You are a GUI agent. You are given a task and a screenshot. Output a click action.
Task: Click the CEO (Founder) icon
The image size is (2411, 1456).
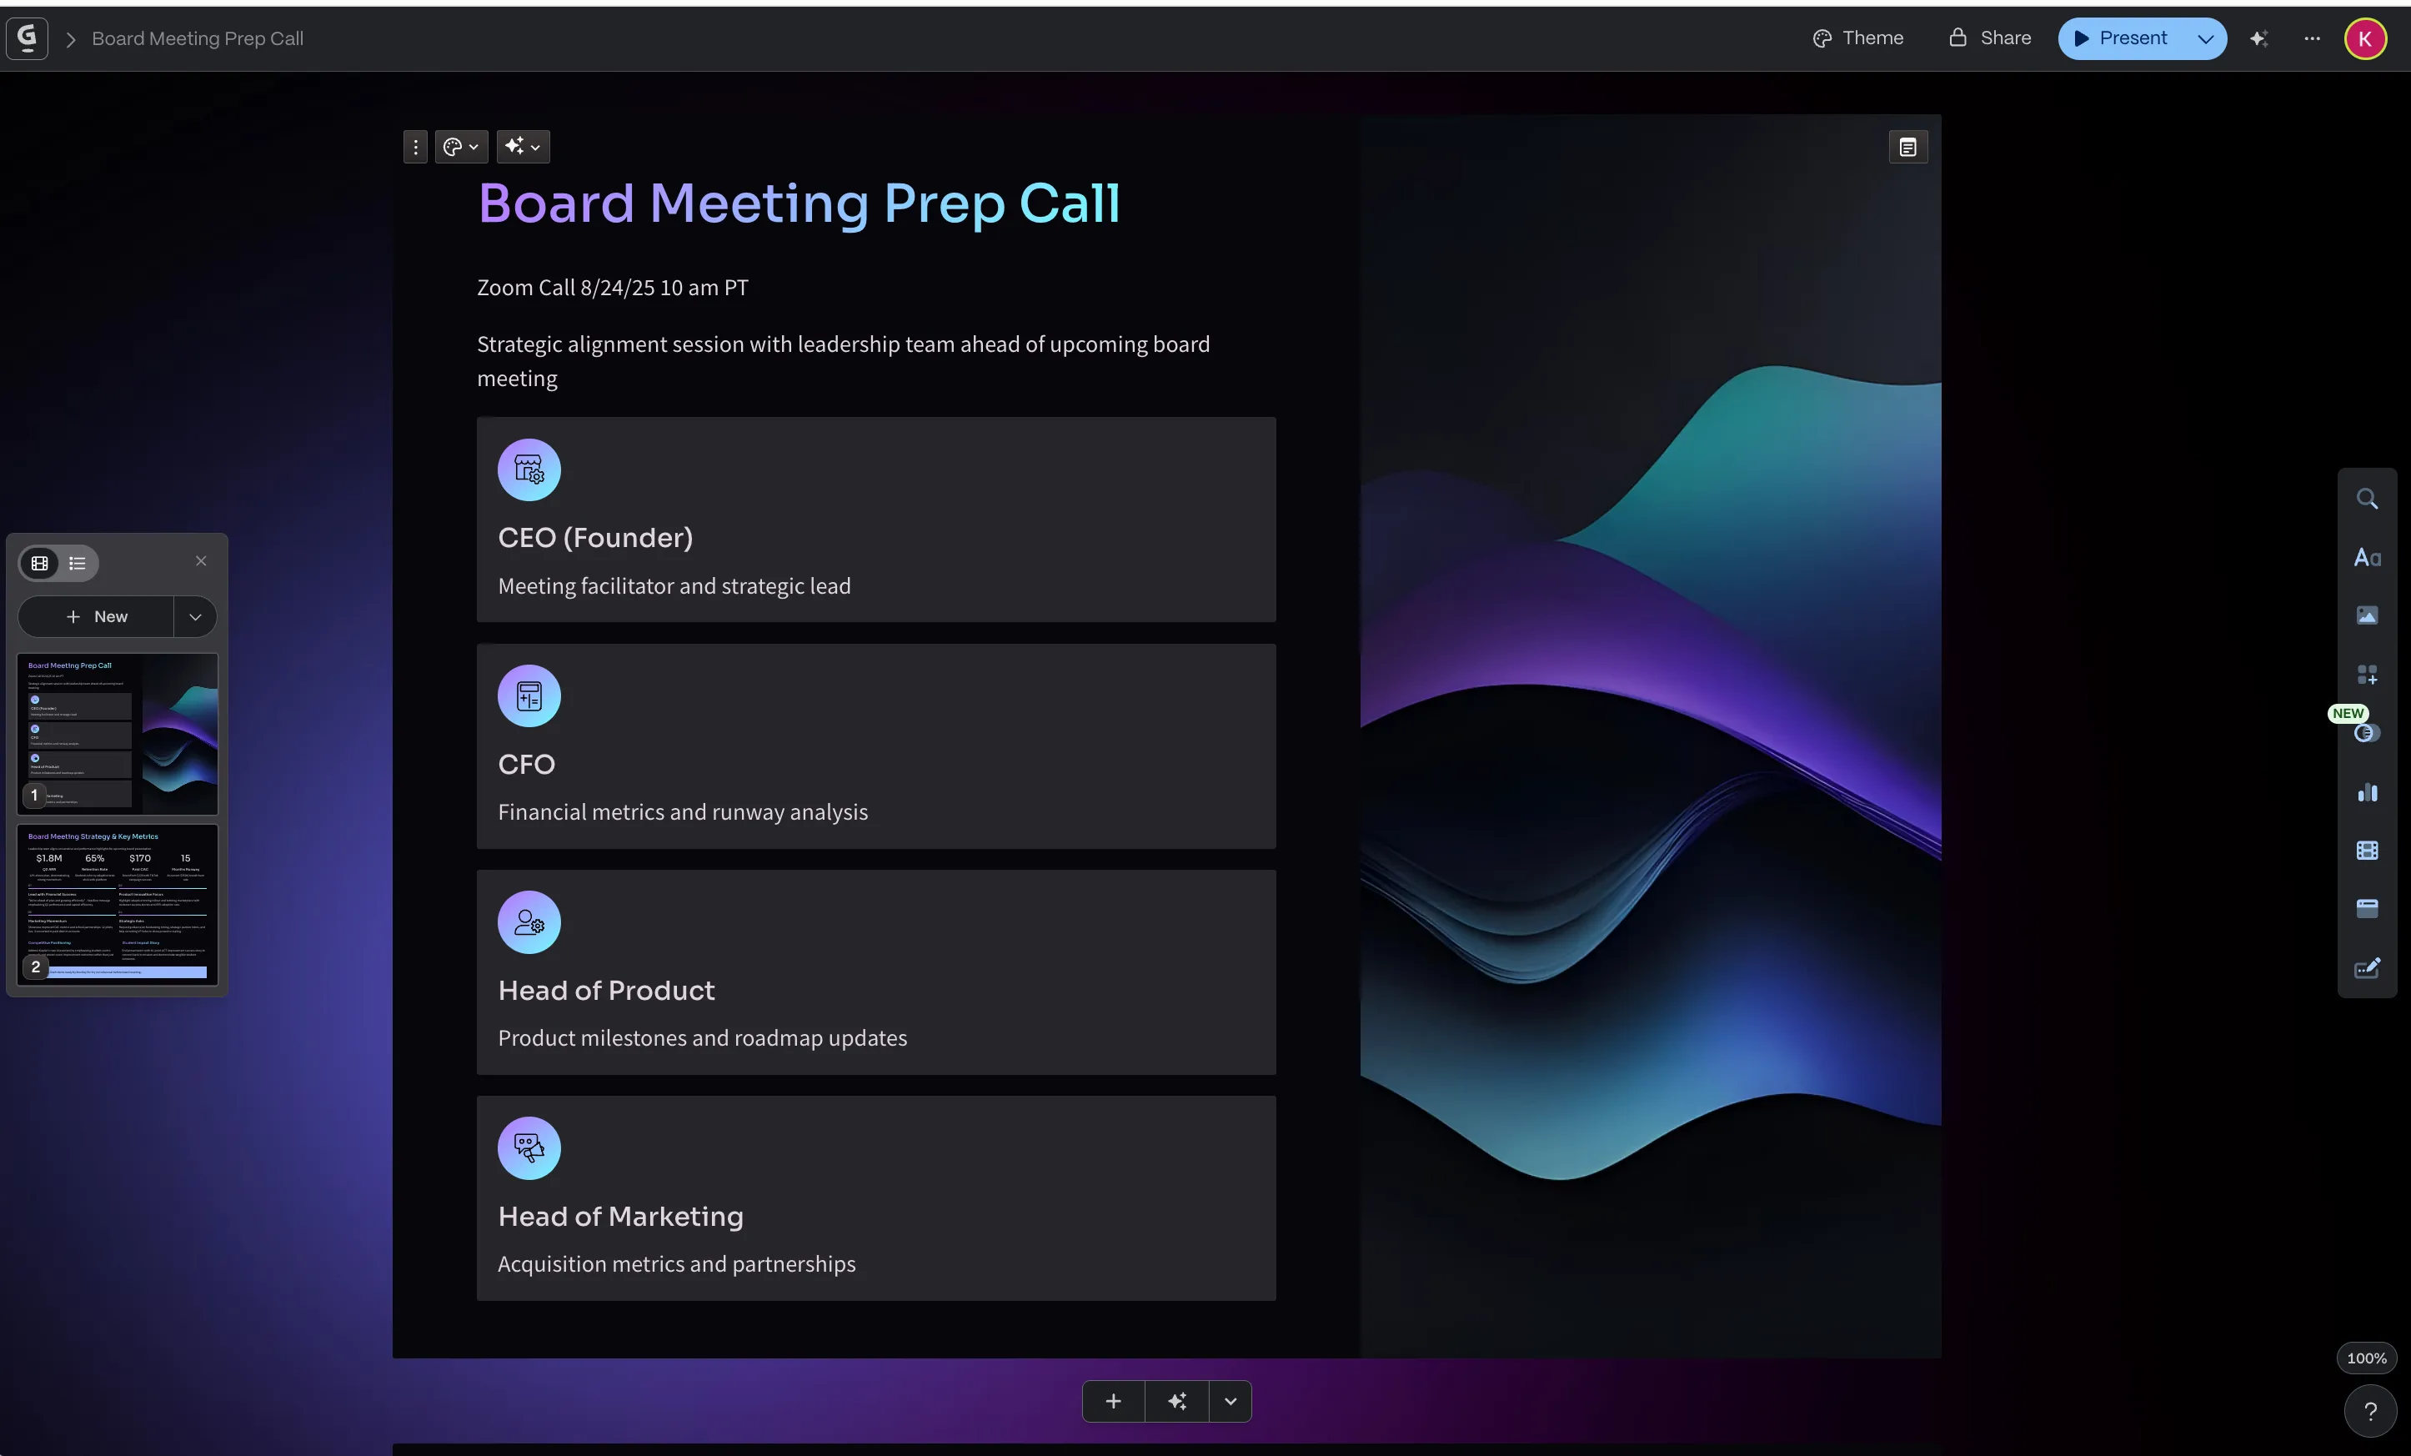tap(529, 469)
